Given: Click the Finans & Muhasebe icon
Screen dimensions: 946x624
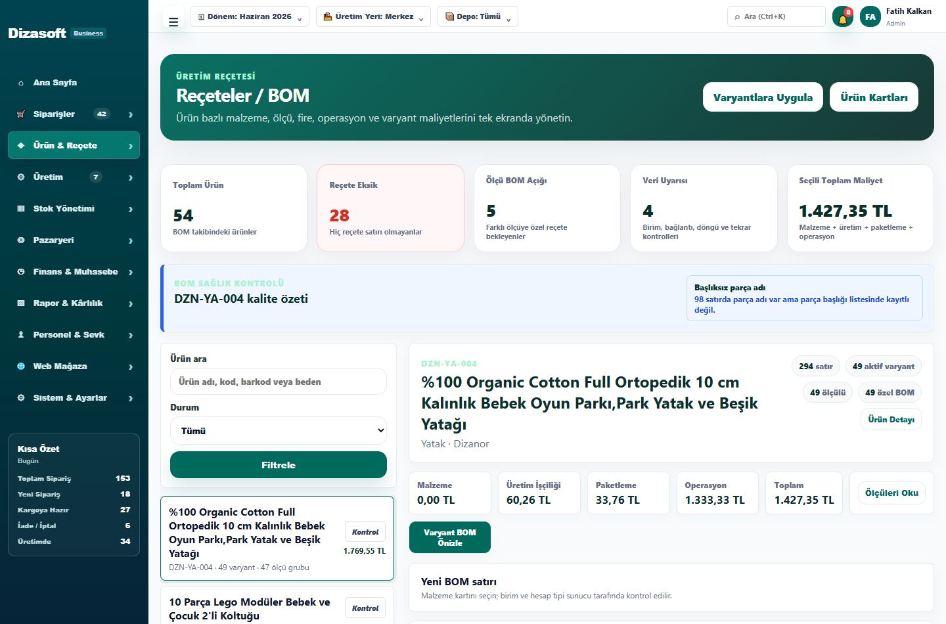Looking at the screenshot, I should pos(21,272).
